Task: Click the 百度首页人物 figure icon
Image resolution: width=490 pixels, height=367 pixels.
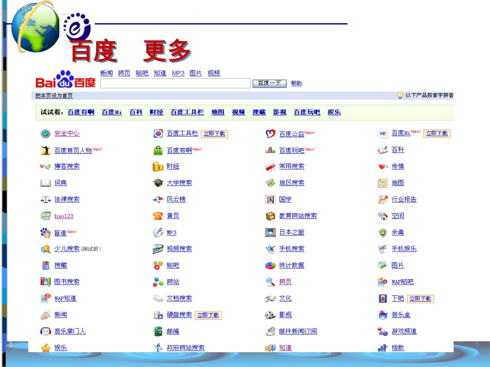Action: pos(45,151)
